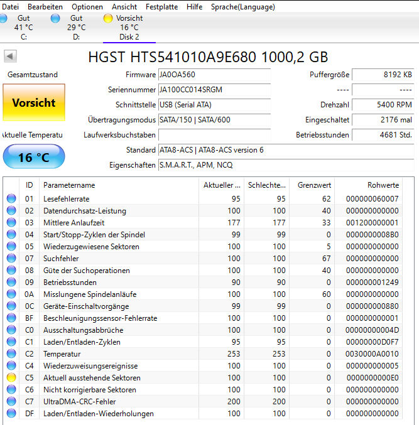419x425 pixels.
Task: Click the Aktueller column header
Action: pos(222,185)
